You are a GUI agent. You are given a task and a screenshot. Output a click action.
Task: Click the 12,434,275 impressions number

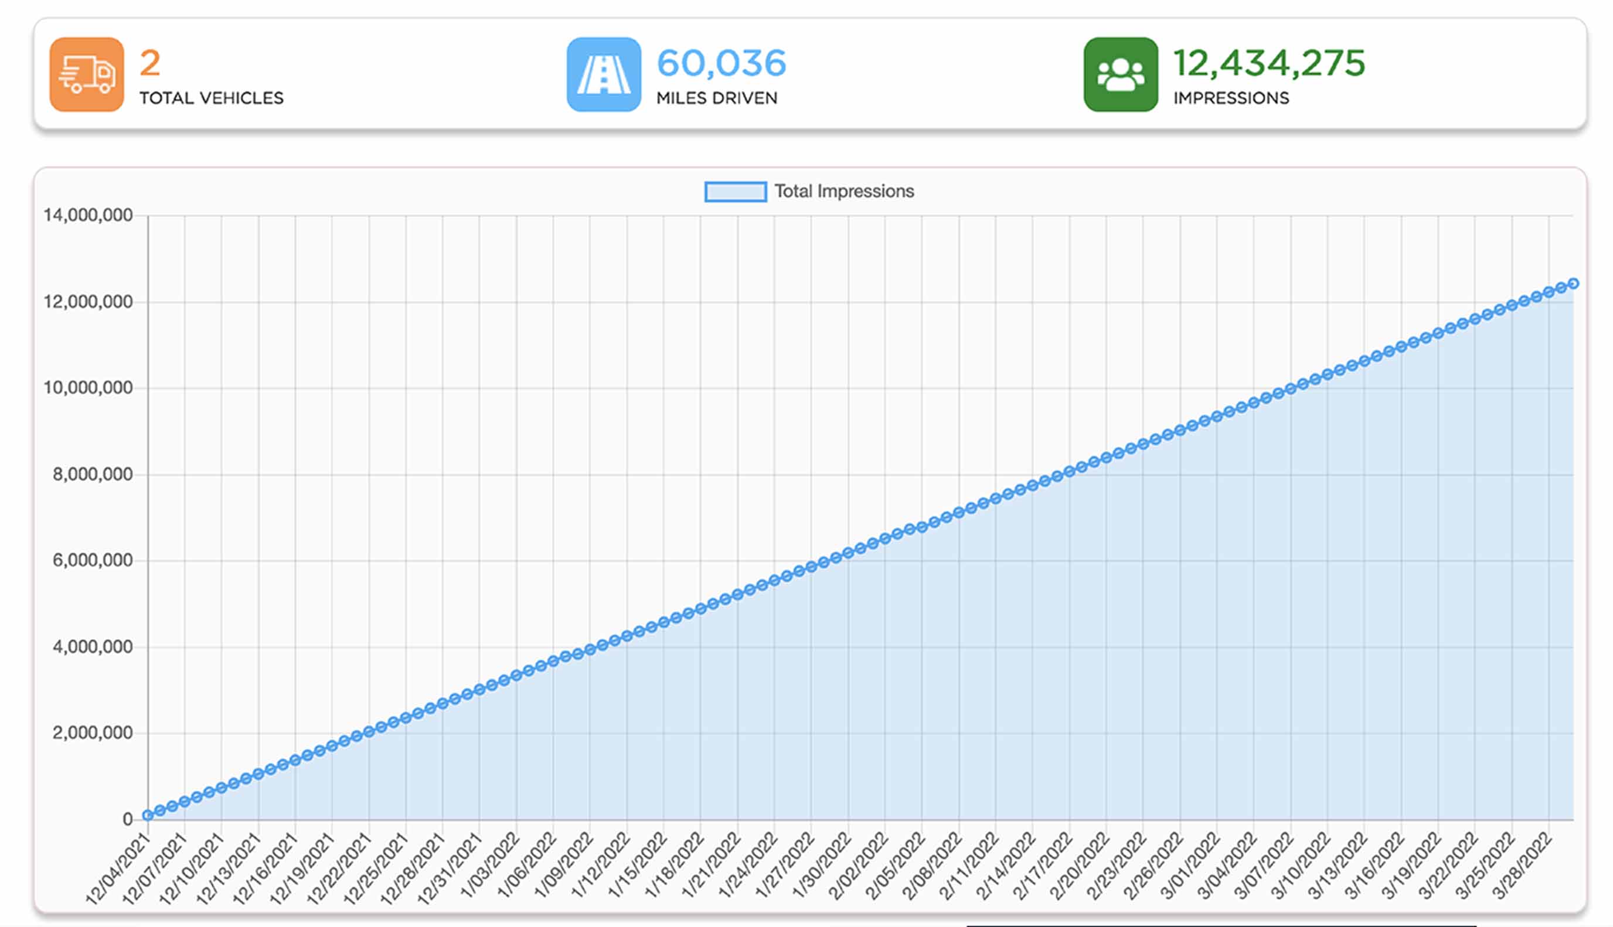(1268, 63)
